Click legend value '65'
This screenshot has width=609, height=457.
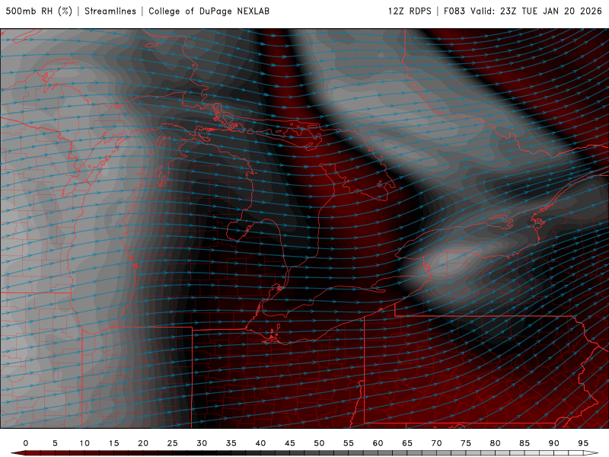point(407,443)
